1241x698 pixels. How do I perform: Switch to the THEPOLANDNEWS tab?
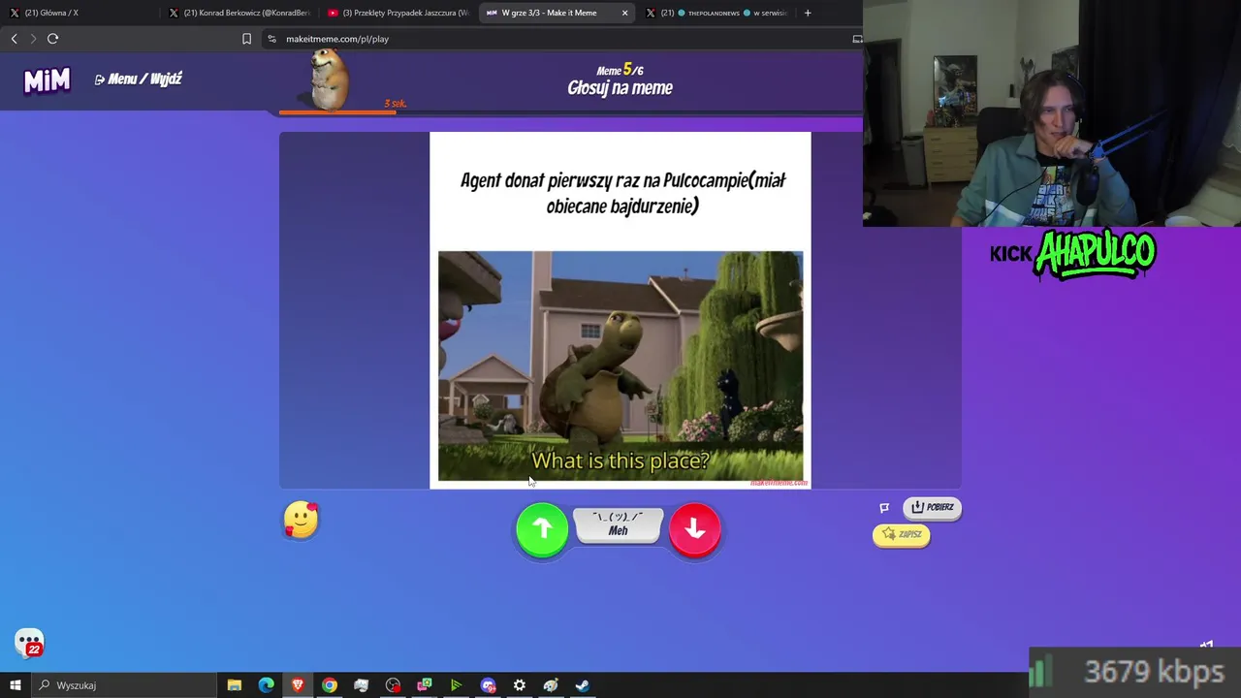716,13
